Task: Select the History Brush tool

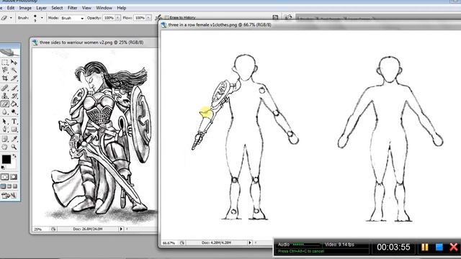Action: (x=14, y=96)
